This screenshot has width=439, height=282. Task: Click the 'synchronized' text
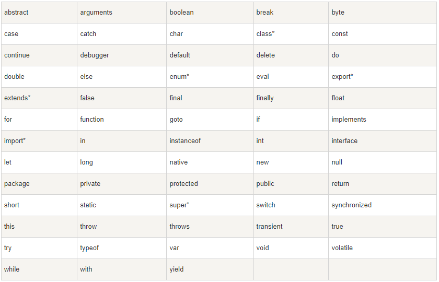click(x=351, y=205)
